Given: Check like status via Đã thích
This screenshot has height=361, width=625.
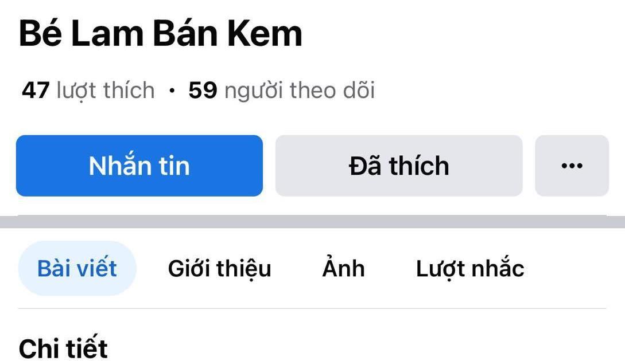Looking at the screenshot, I should 398,166.
